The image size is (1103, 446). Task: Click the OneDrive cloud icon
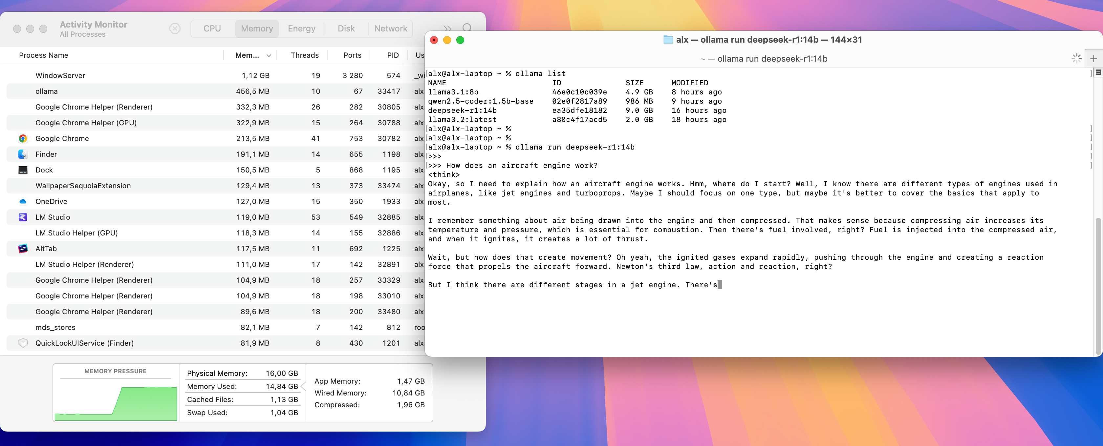click(23, 201)
